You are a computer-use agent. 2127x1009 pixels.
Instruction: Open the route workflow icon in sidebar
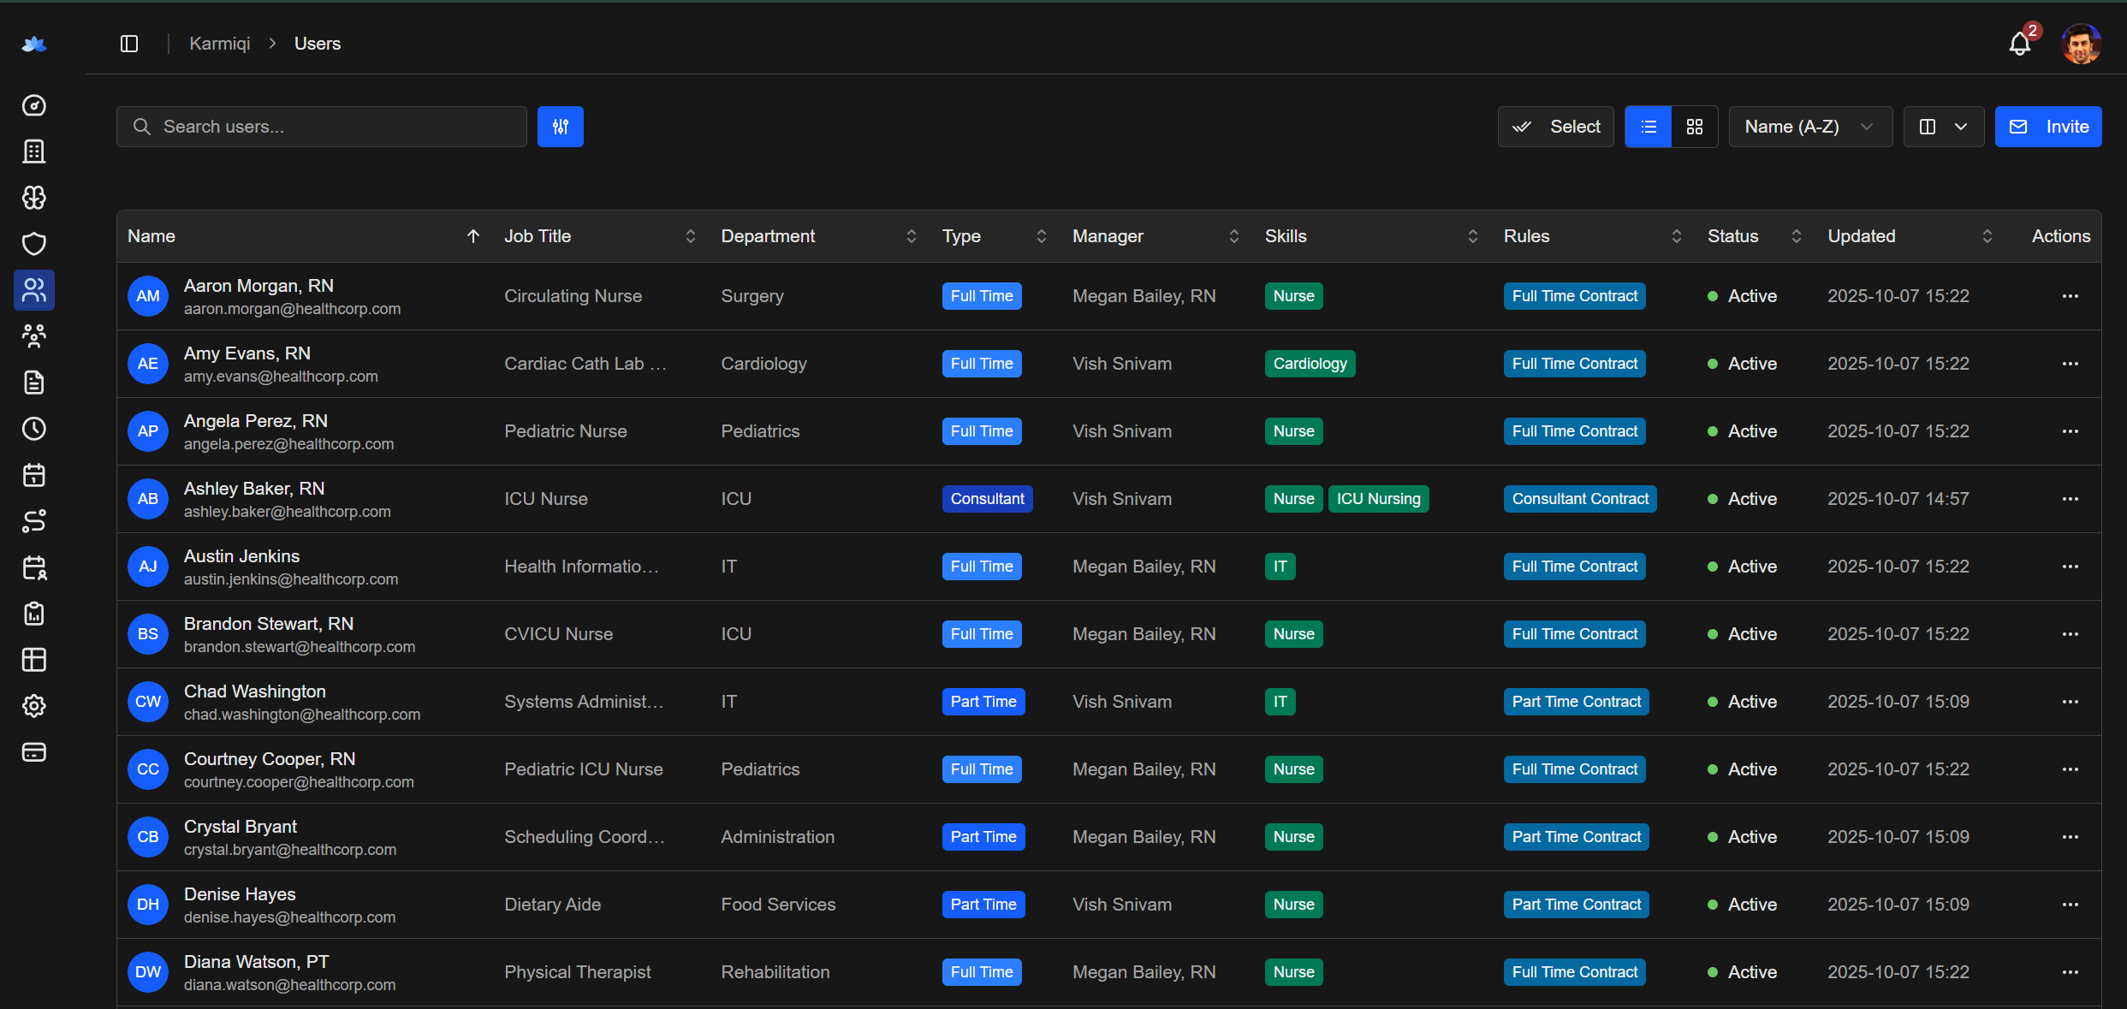(x=34, y=521)
